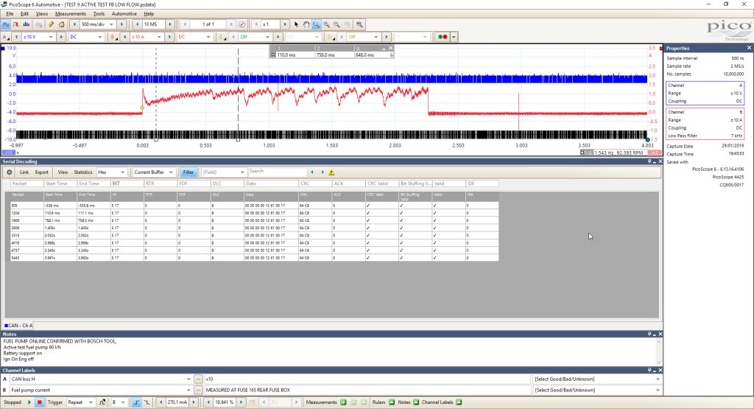The height and width of the screenshot is (409, 754).
Task: Click the zoom in magnifier
Action: click(326, 24)
